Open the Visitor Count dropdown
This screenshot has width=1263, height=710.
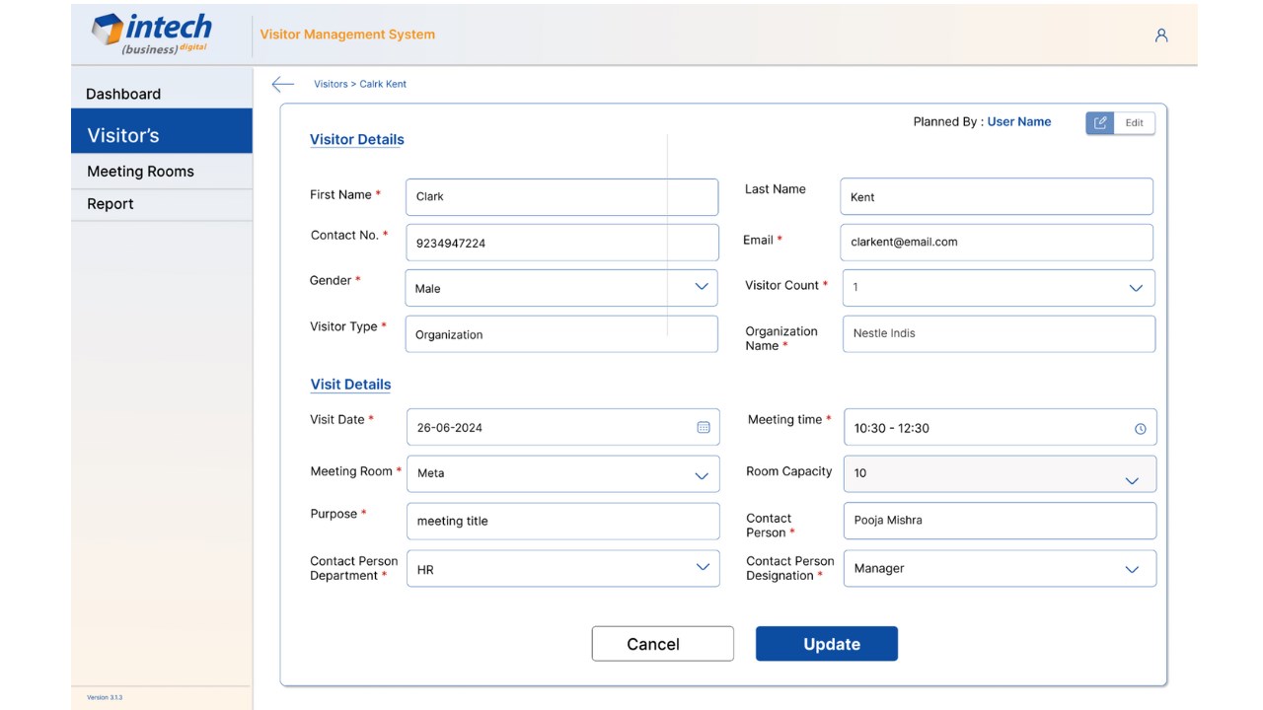point(1136,288)
